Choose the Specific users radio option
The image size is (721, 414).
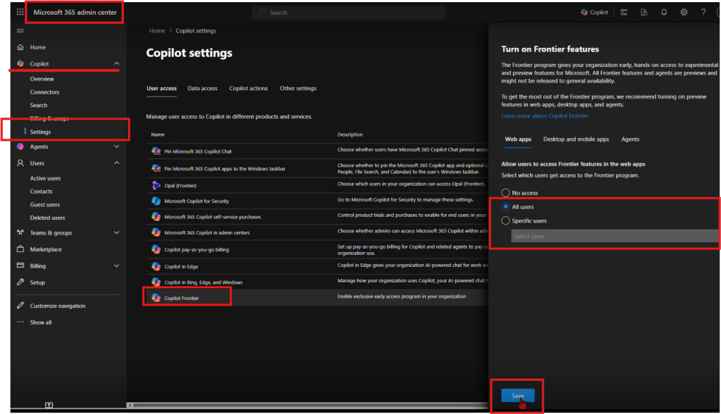pos(505,220)
